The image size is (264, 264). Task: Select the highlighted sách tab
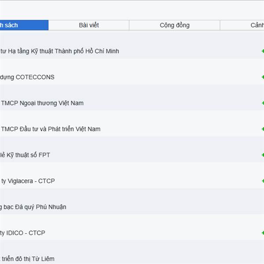click(x=24, y=25)
